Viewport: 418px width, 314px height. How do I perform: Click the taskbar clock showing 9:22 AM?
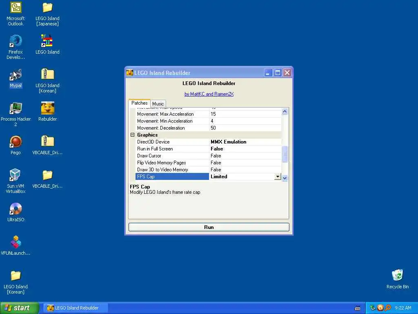tap(403, 308)
